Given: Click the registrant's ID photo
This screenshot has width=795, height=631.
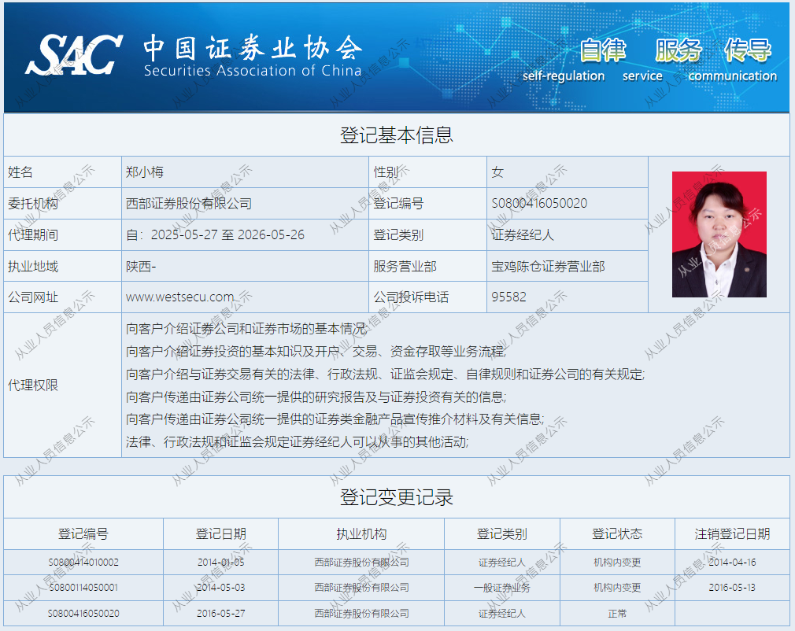Looking at the screenshot, I should (x=719, y=234).
